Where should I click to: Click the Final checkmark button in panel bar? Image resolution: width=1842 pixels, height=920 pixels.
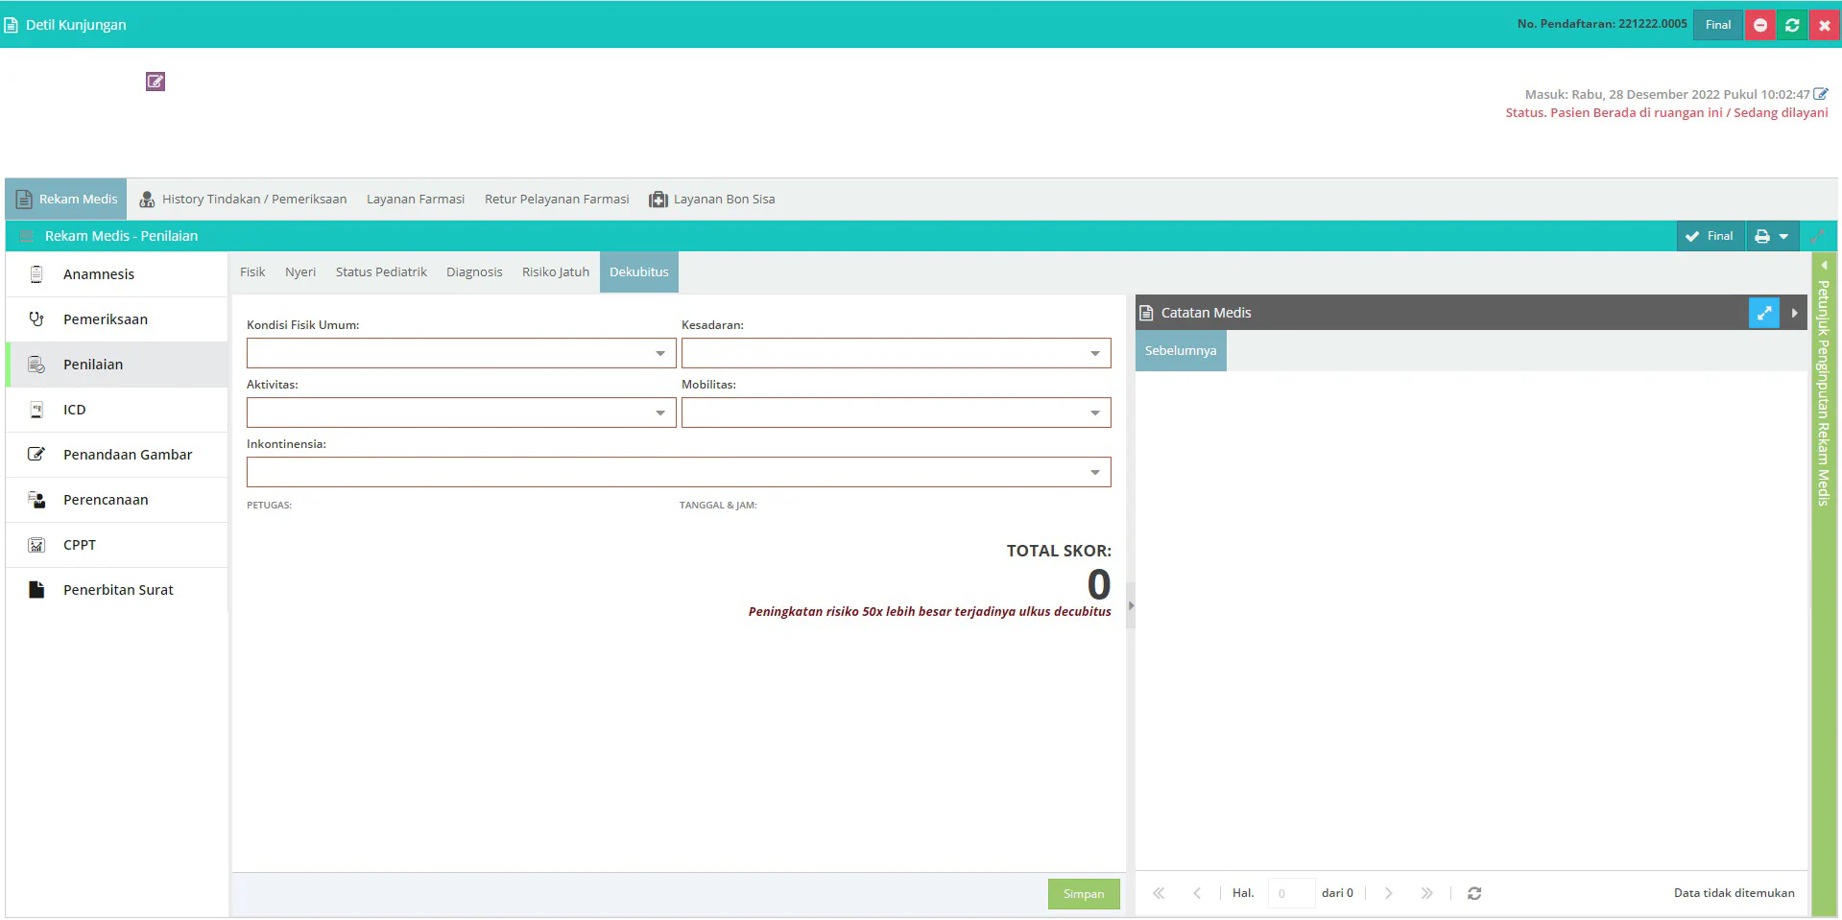(x=1710, y=236)
